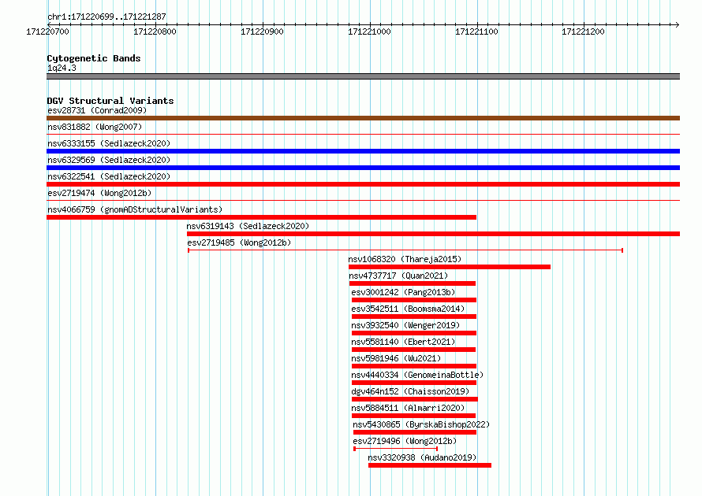The width and height of the screenshot is (702, 496).
Task: Select the red nsv5430865 variant bar
Action: coord(415,432)
